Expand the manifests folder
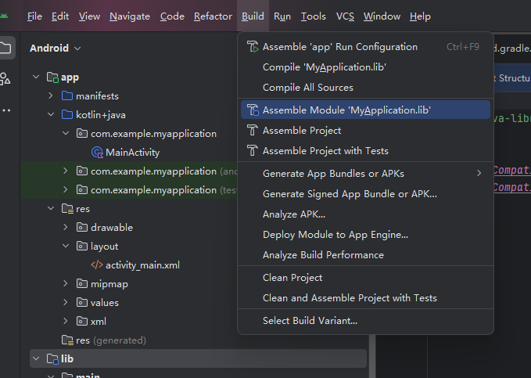The image size is (531, 378). (51, 96)
